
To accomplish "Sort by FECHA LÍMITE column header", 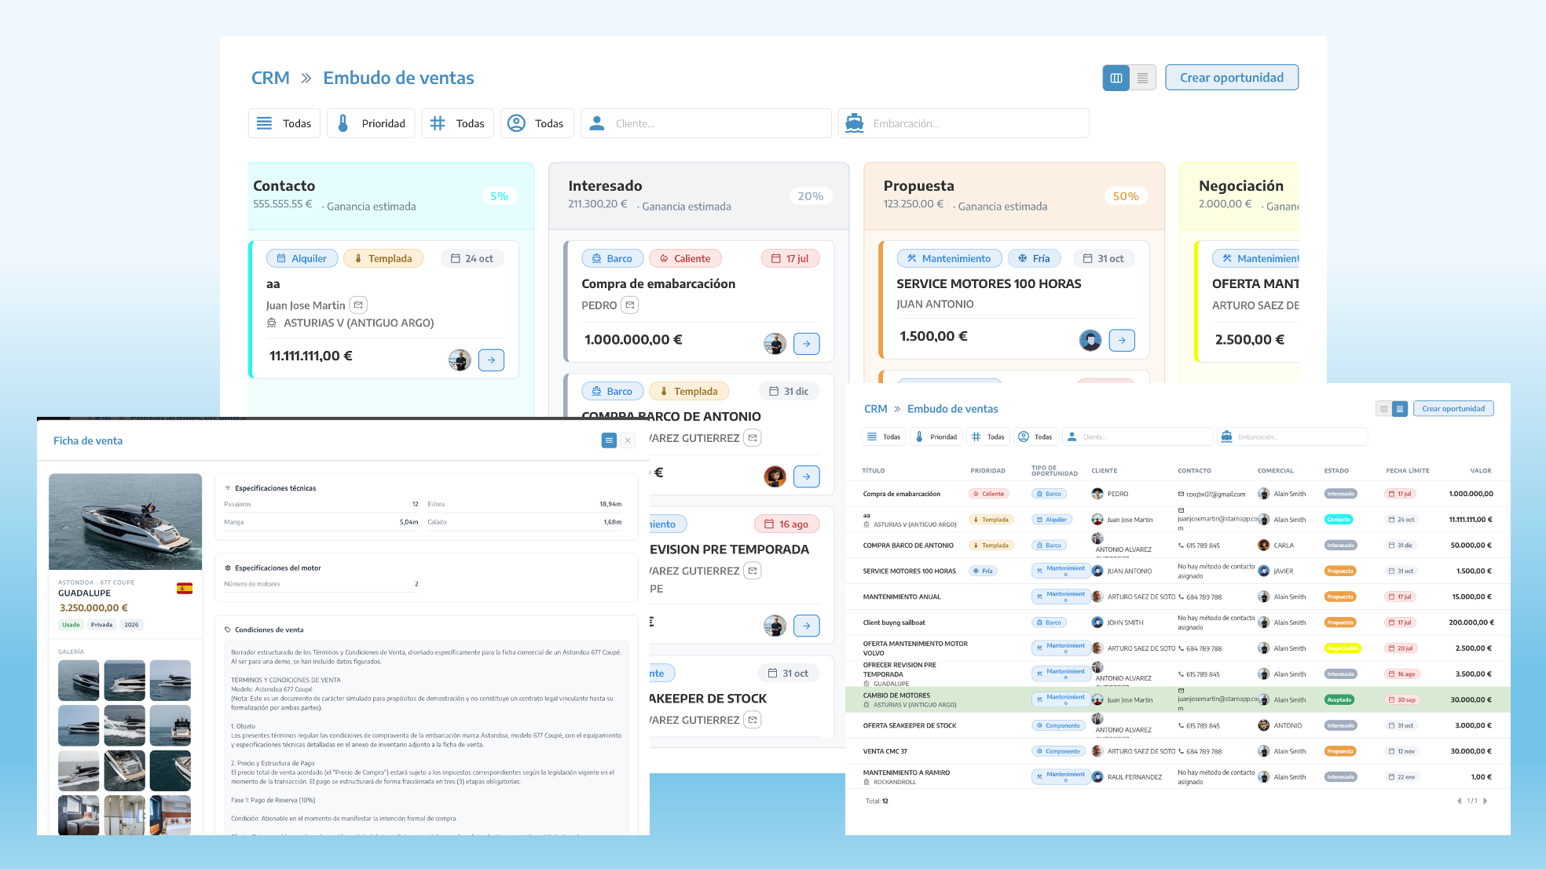I will pyautogui.click(x=1407, y=471).
